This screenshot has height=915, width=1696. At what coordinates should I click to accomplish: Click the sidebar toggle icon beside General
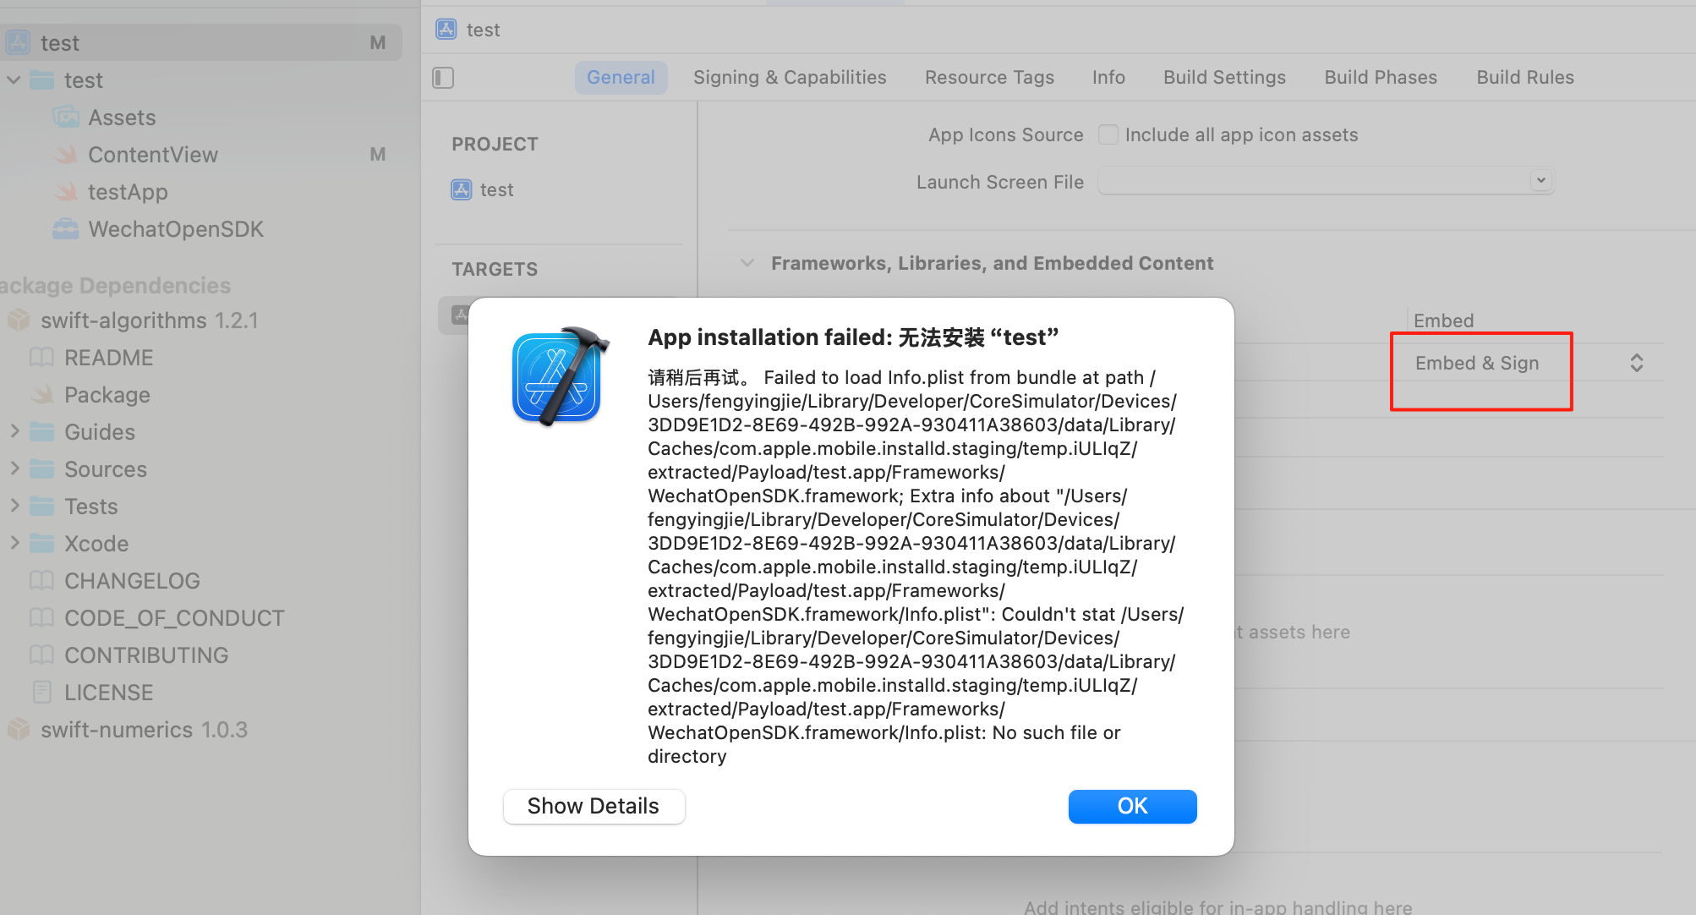click(443, 78)
